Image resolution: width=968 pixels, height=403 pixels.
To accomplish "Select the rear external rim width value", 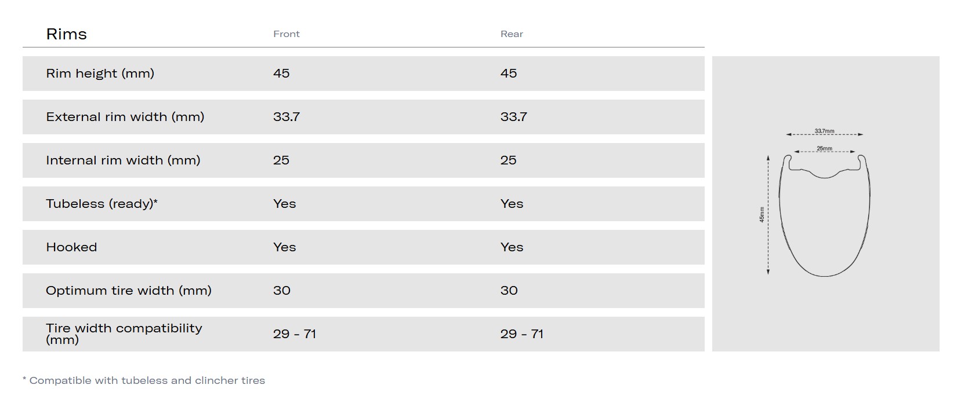I will click(513, 117).
